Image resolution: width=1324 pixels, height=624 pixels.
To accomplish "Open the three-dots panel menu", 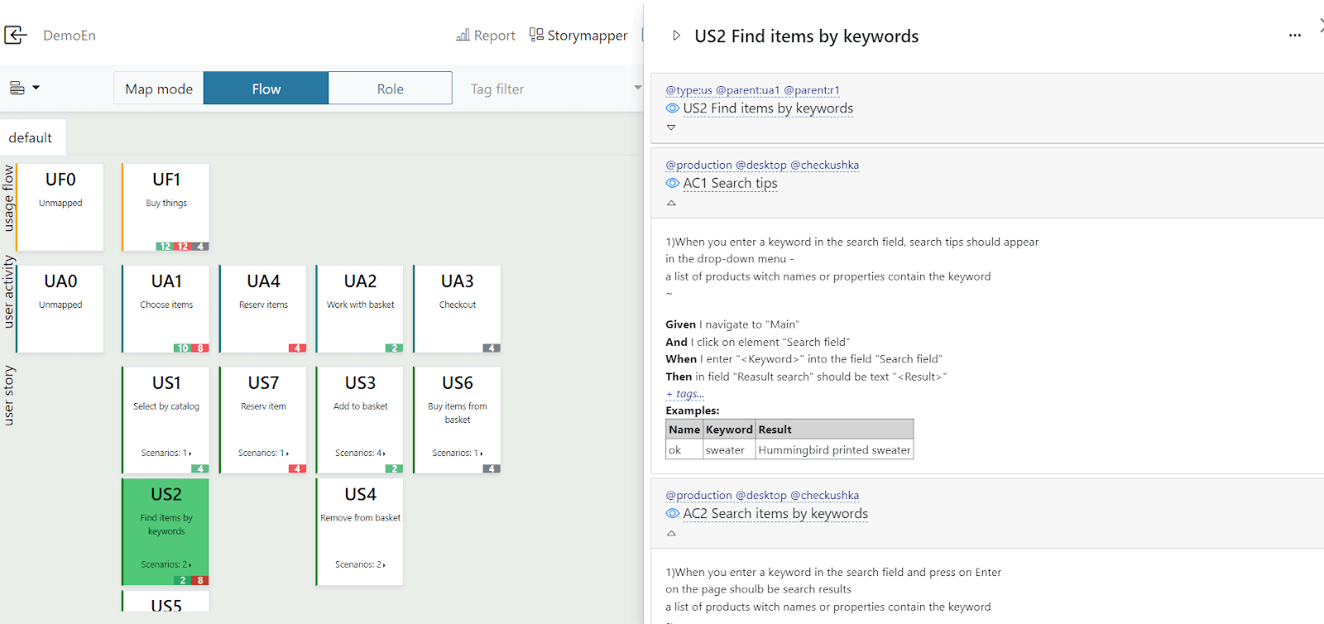I will (x=1295, y=36).
